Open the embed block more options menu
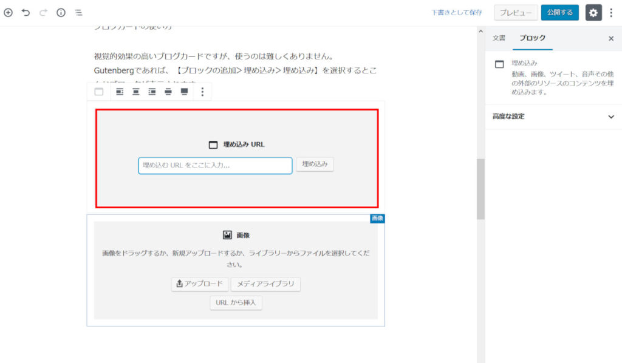Screen dimensions: 622x363 click(x=202, y=92)
